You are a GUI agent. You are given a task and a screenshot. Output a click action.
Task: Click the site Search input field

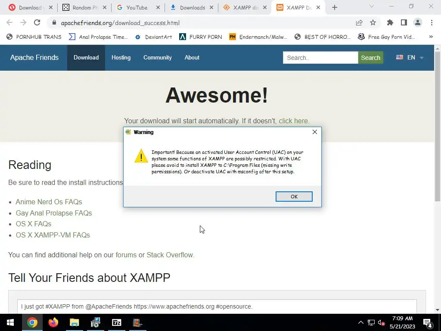click(x=320, y=58)
